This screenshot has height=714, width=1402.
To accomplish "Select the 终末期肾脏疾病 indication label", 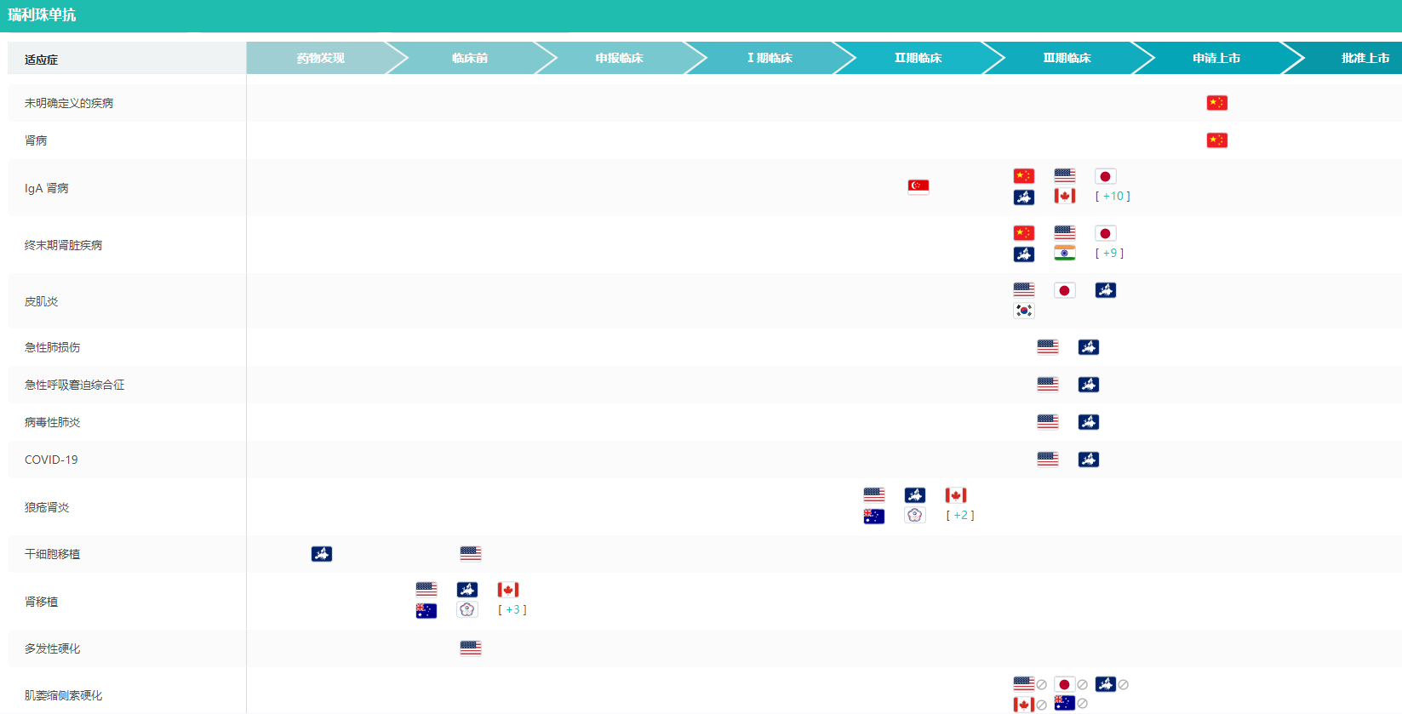I will (x=64, y=245).
